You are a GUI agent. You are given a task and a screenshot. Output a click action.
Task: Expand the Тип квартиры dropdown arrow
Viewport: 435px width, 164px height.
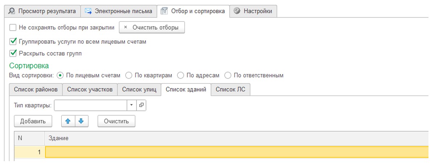click(x=132, y=105)
